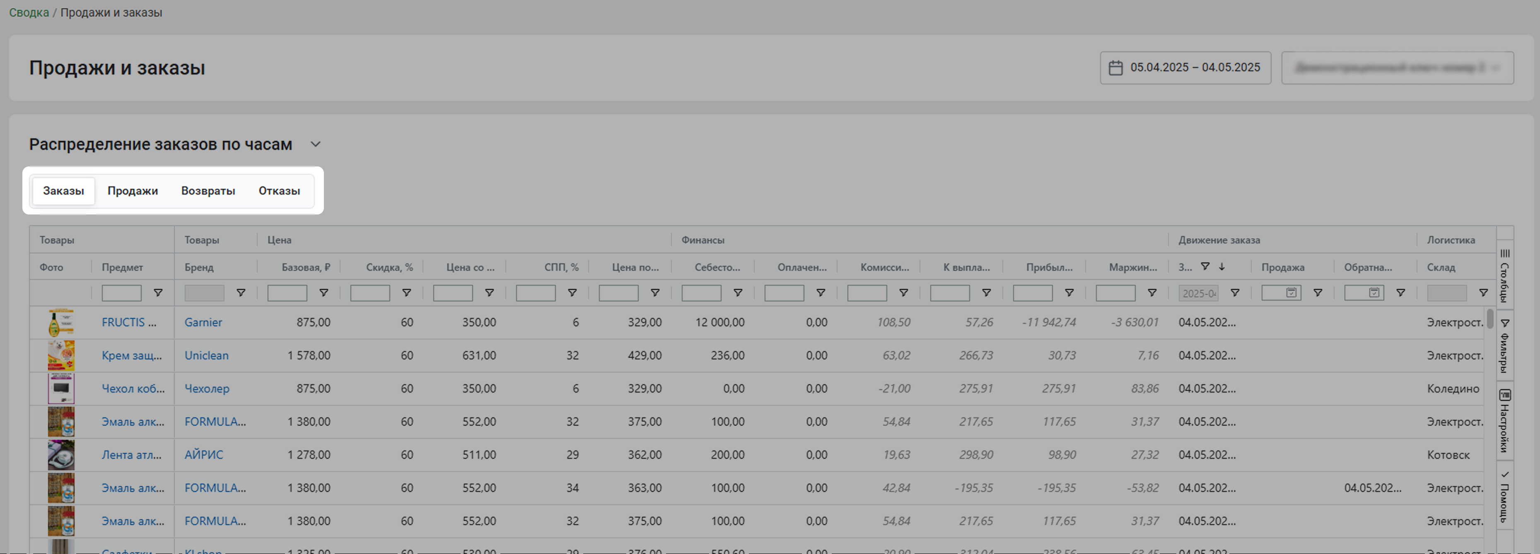Sort by Склад column header
Screen dimensions: 1540x554
1441,267
